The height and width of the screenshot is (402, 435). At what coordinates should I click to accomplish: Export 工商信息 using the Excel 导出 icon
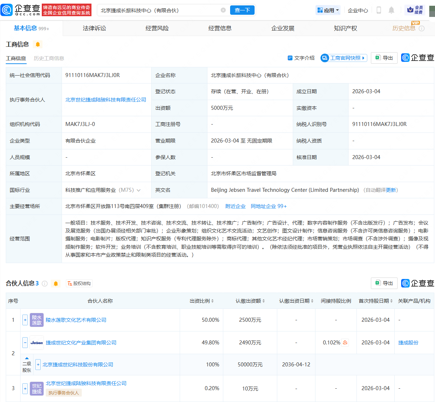pos(384,58)
